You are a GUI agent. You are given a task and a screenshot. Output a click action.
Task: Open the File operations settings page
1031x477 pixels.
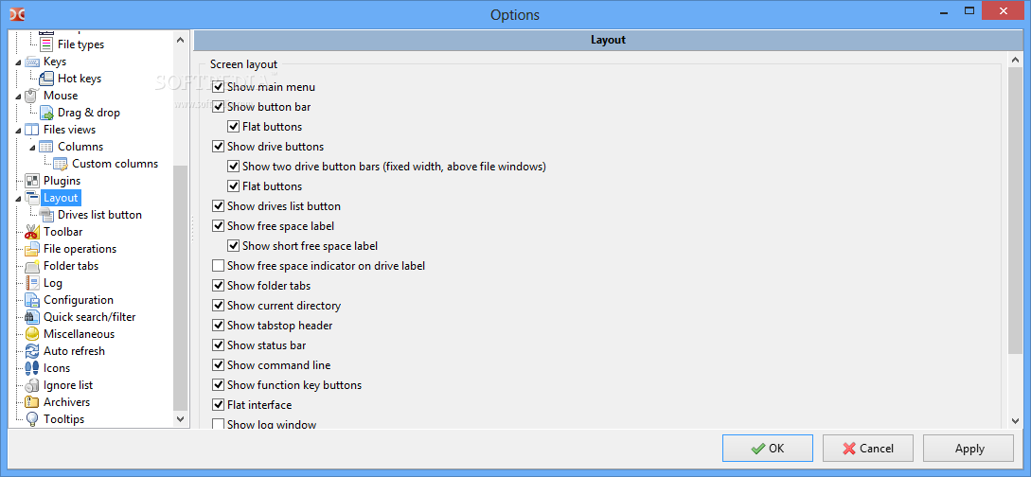point(80,249)
